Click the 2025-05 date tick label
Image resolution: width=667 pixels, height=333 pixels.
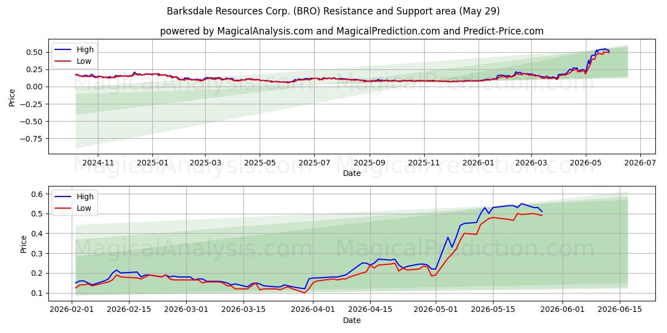click(260, 163)
